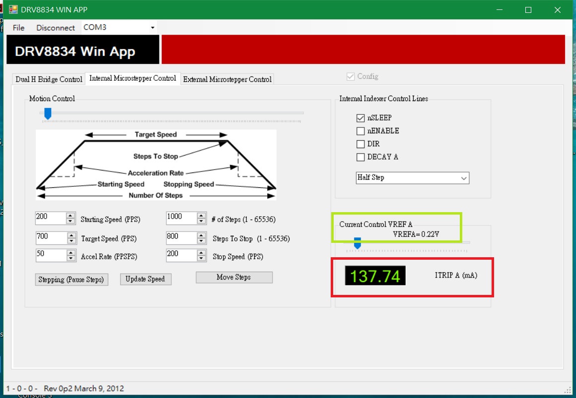Screen dimensions: 576x398
Task: Decrease Target Speed with down arrow
Action: (x=72, y=241)
